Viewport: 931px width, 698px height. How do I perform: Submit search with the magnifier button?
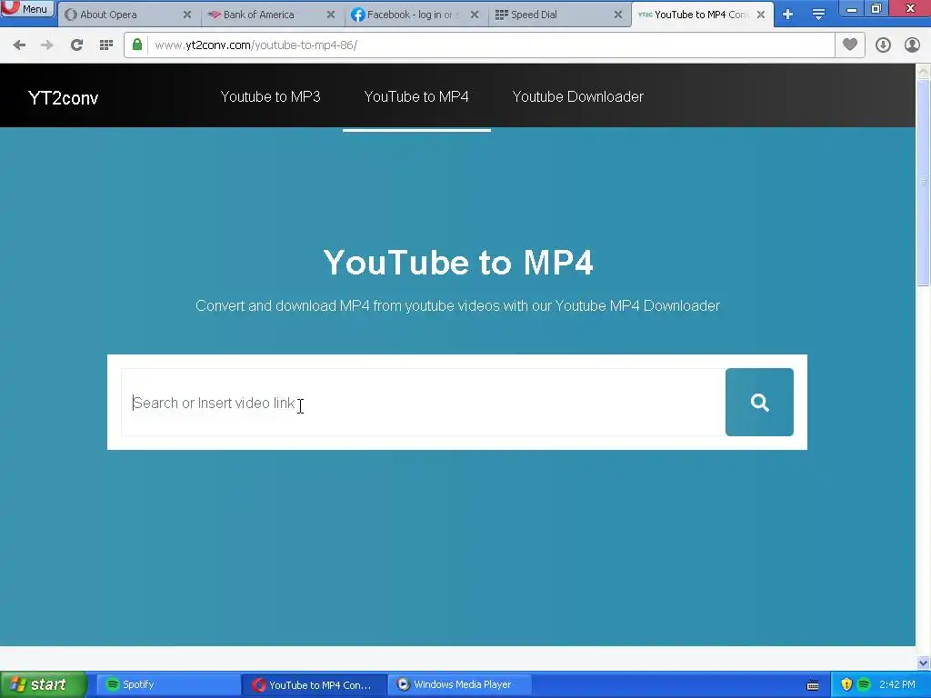[759, 403]
